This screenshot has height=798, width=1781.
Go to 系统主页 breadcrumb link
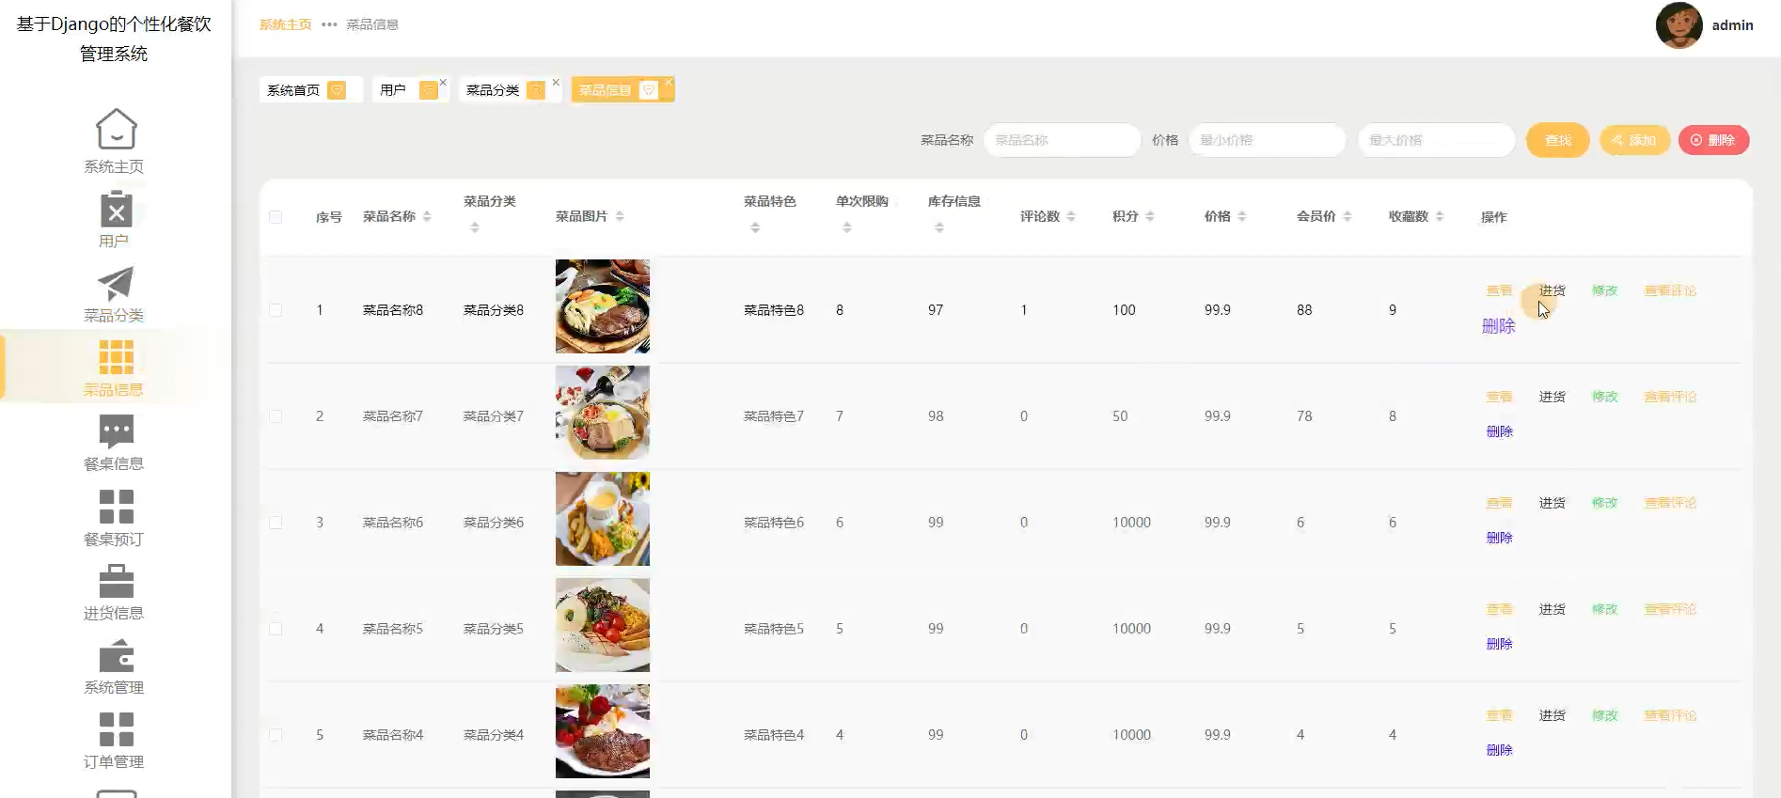click(x=286, y=24)
